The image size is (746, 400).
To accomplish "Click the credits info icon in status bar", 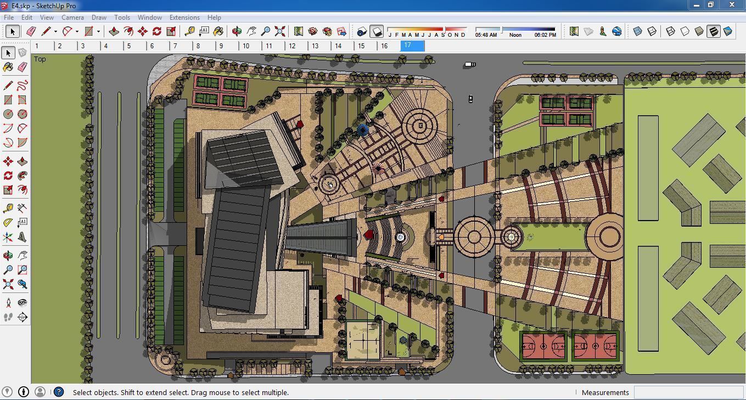I will coord(24,392).
